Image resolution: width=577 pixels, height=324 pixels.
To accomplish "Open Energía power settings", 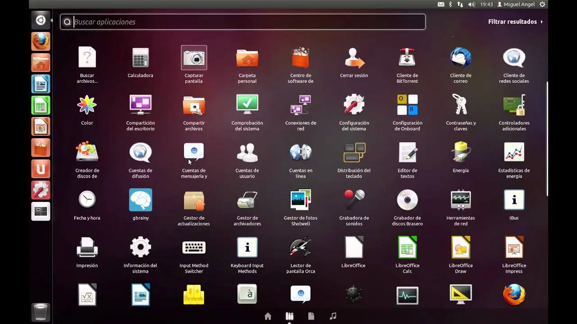I will [x=461, y=153].
